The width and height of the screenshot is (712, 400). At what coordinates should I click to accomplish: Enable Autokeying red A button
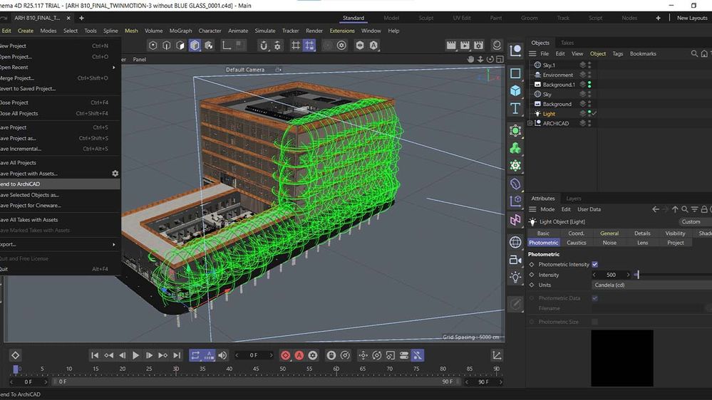(x=299, y=356)
